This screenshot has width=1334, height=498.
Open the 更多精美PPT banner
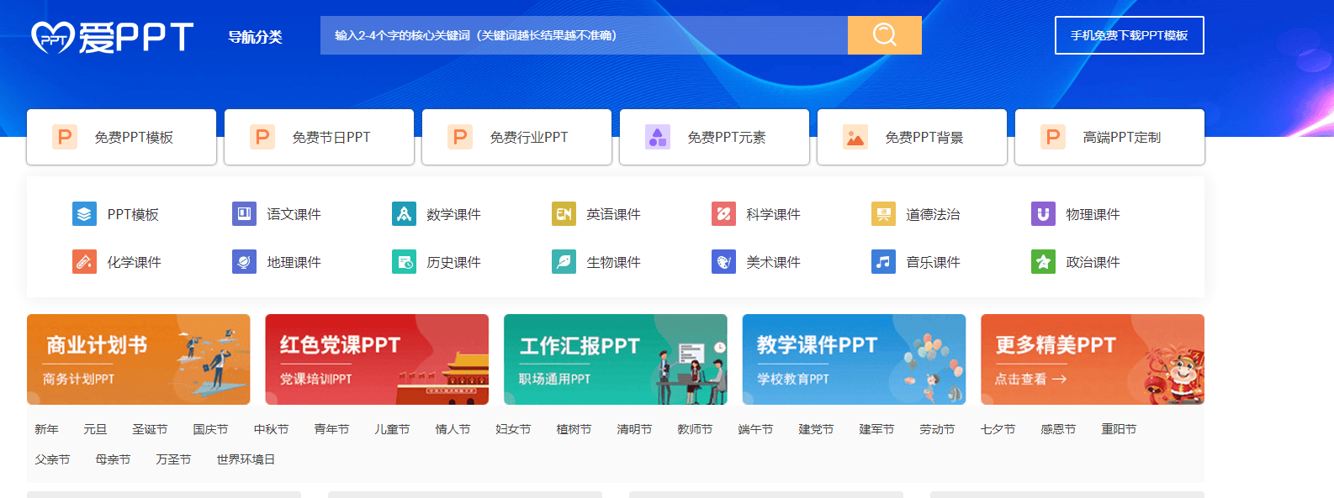(x=1093, y=359)
